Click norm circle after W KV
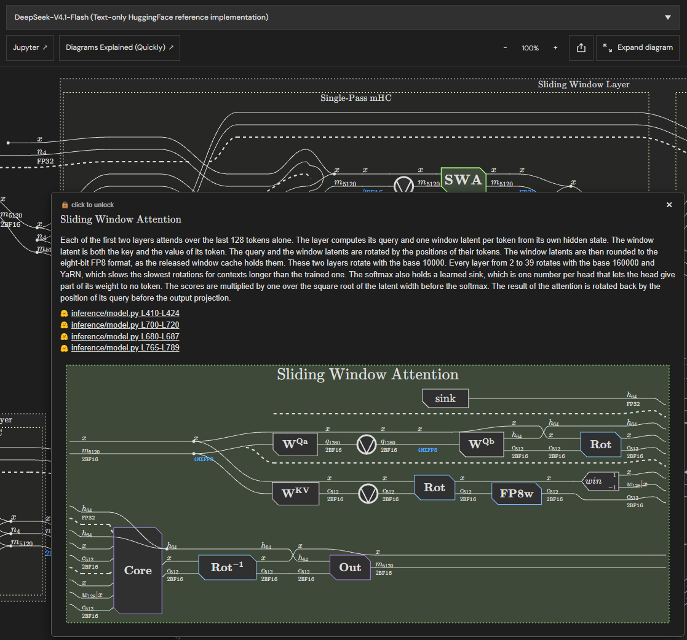The height and width of the screenshot is (640, 687). pos(368,494)
